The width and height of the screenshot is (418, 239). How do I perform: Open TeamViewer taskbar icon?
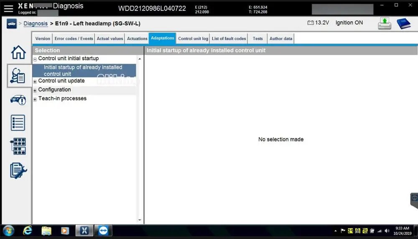(x=103, y=231)
